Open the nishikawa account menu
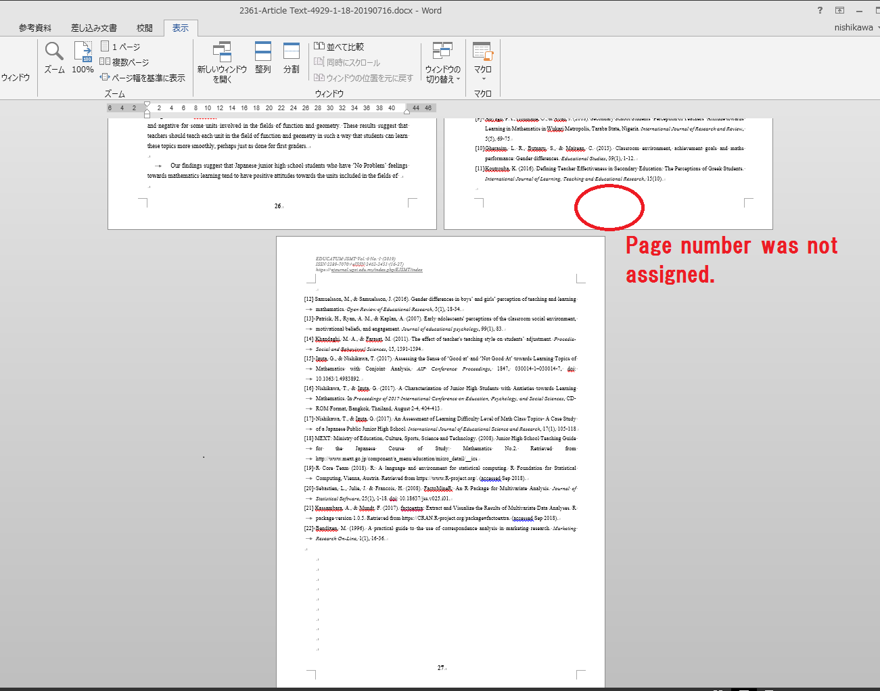Image resolution: width=880 pixels, height=691 pixels. [855, 28]
